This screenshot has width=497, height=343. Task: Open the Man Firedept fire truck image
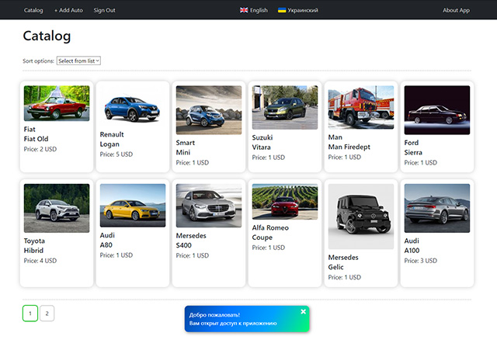click(361, 107)
